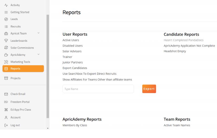Click the Type Name input field
This screenshot has height=138, width=217.
98,89
